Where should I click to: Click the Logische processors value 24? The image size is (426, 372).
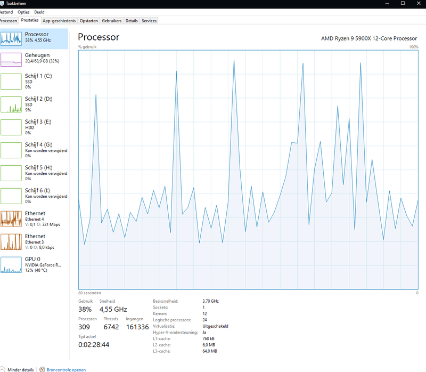(204, 320)
